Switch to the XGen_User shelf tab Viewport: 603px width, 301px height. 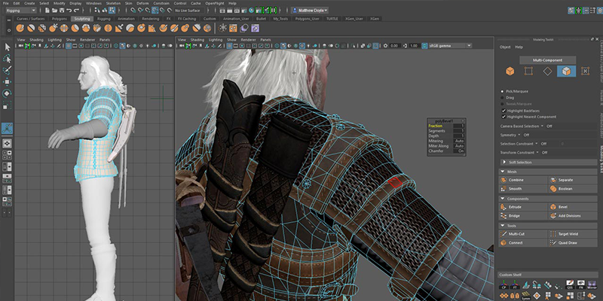click(354, 18)
